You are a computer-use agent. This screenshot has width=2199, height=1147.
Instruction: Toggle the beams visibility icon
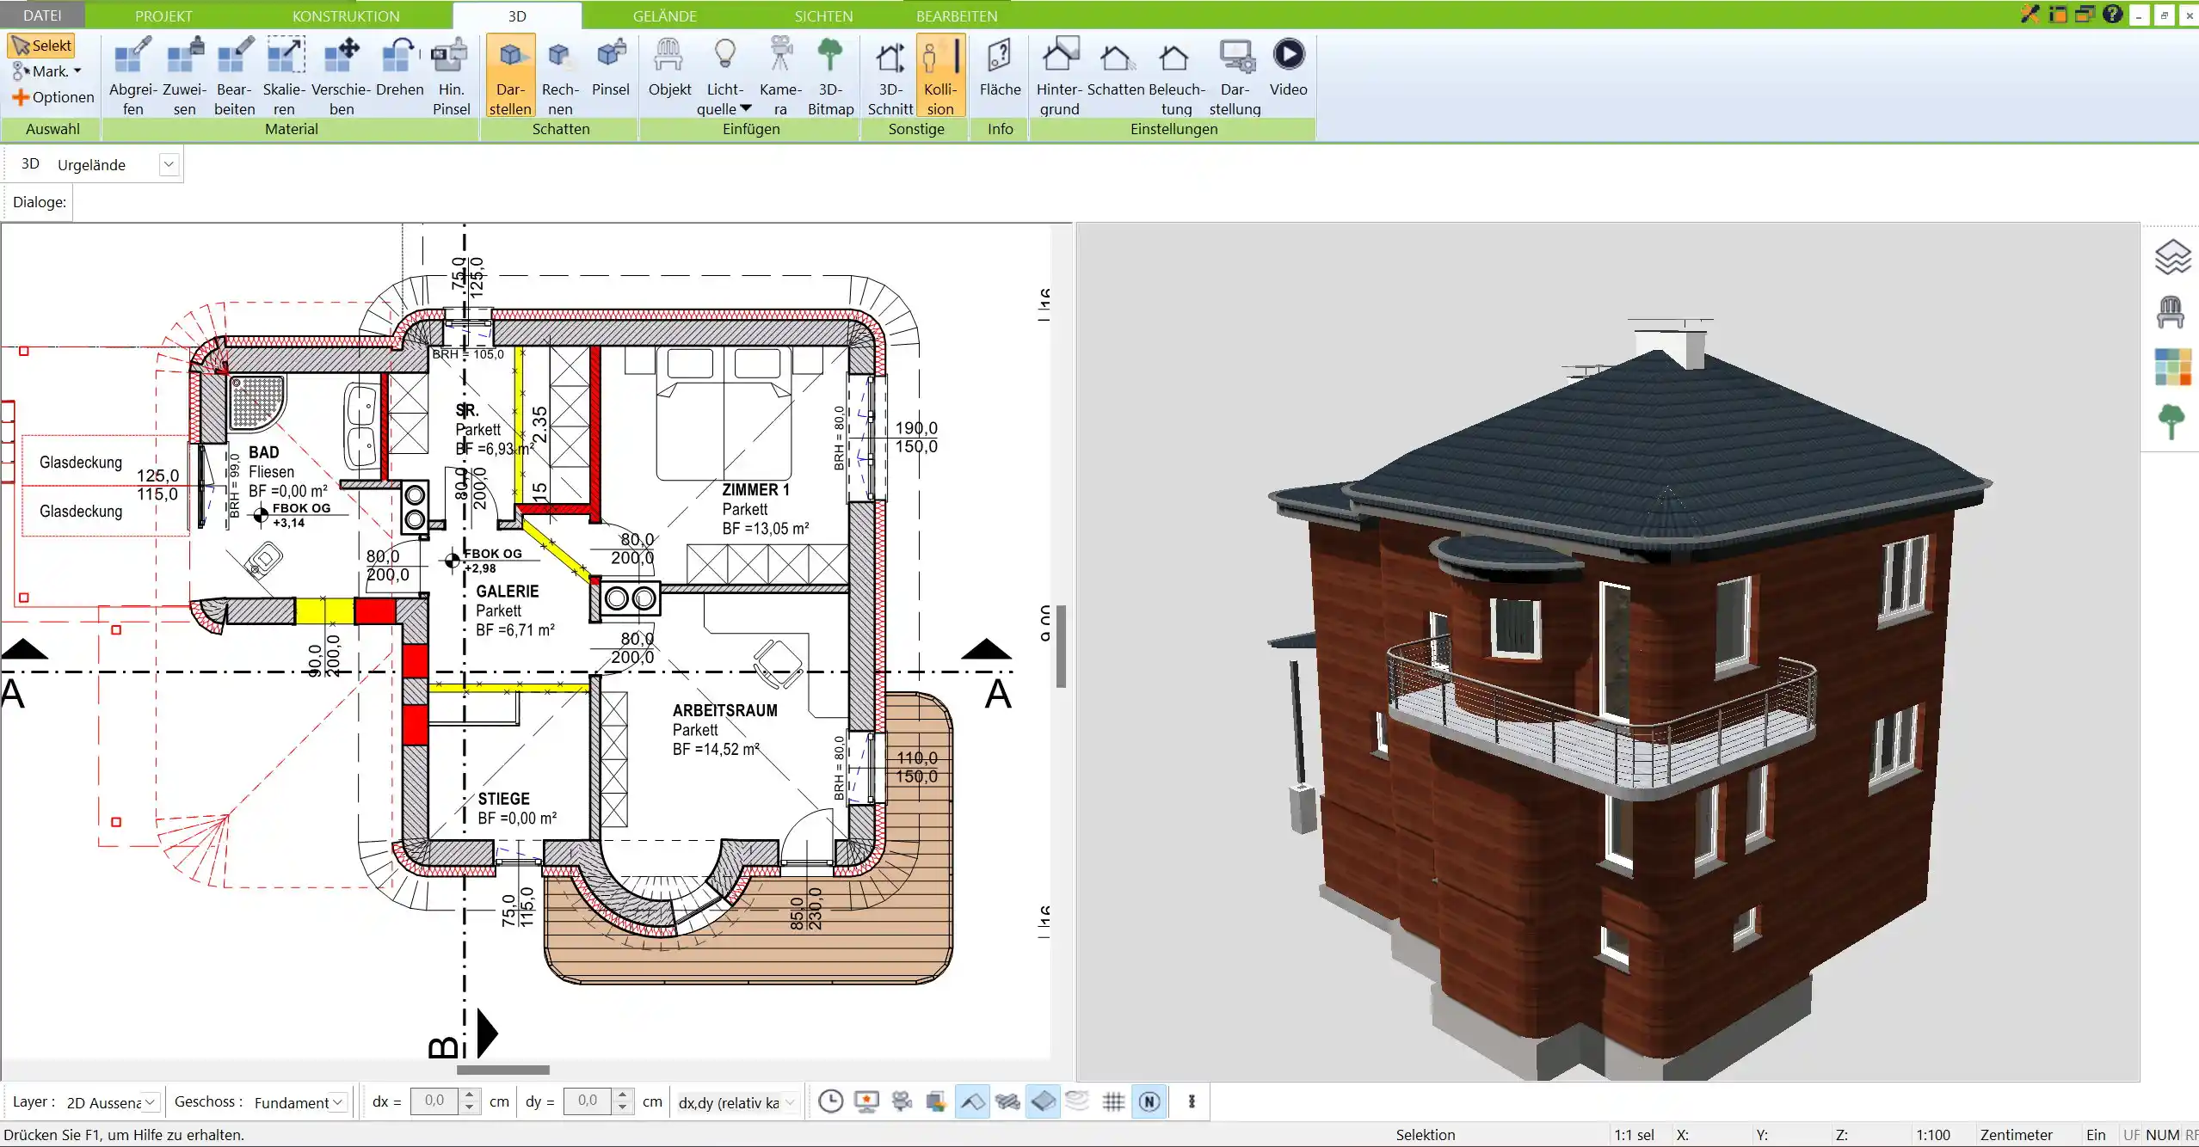pos(1007,1101)
